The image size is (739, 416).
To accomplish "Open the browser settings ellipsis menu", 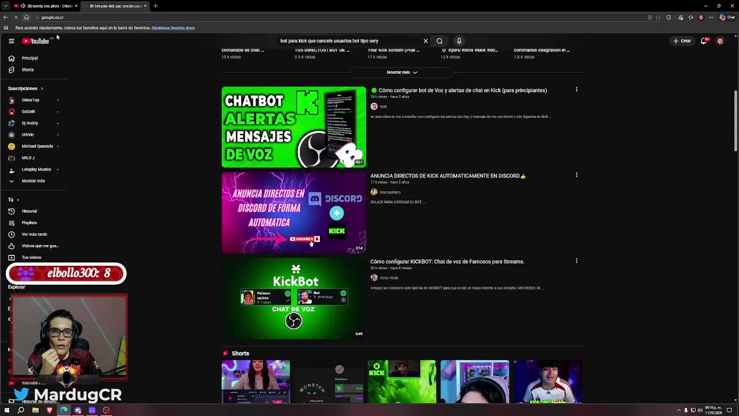I will 711,17.
